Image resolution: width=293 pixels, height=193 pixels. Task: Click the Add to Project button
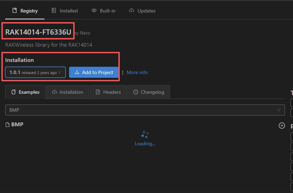coord(94,72)
